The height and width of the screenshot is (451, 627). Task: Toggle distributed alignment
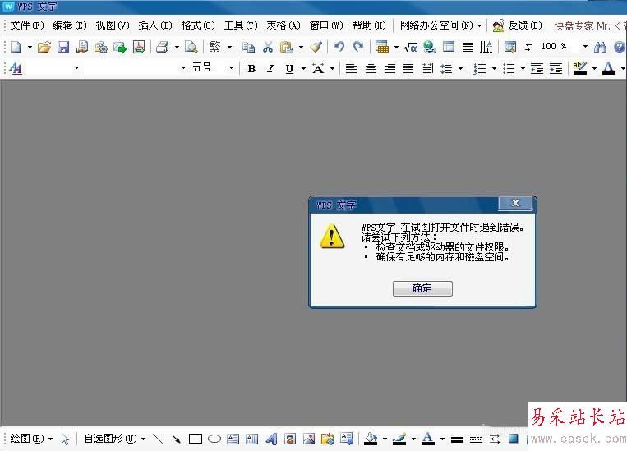click(427, 69)
